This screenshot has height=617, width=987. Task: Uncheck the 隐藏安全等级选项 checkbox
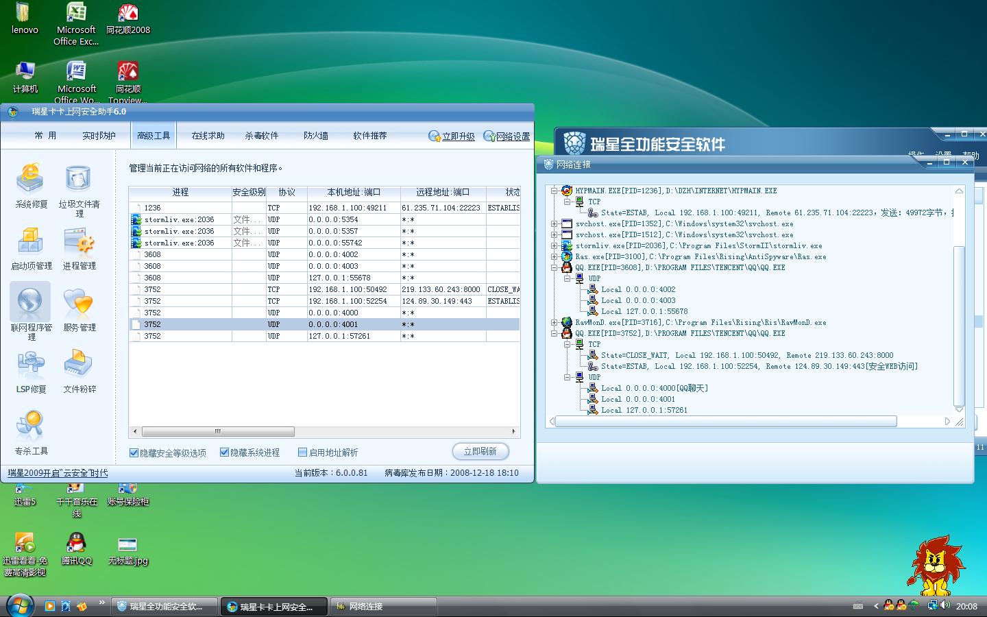(x=134, y=452)
